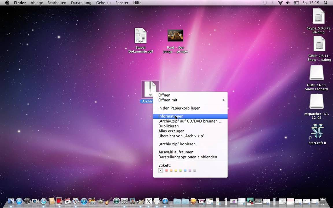
Task: Remove label with the X swatch
Action: click(x=160, y=170)
